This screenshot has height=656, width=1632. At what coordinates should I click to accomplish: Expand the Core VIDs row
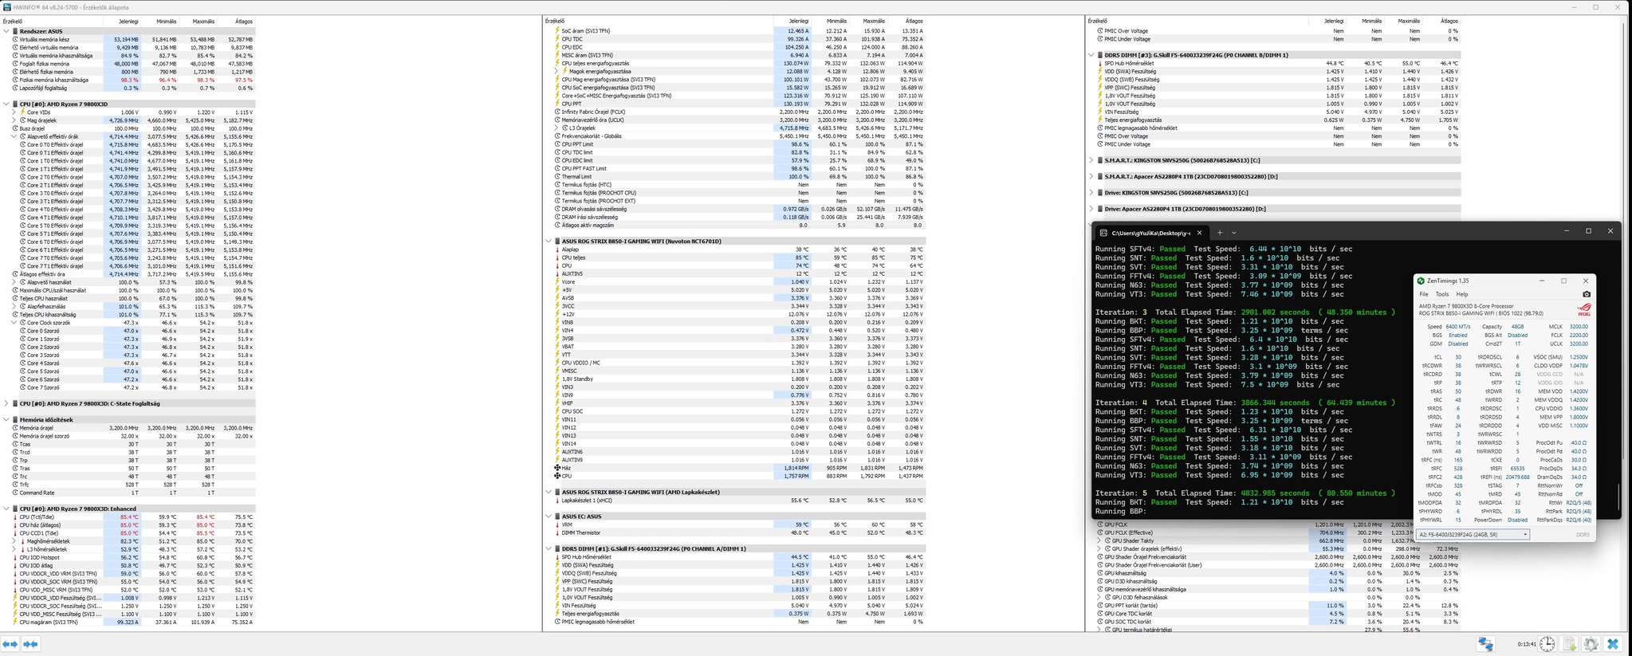click(14, 112)
